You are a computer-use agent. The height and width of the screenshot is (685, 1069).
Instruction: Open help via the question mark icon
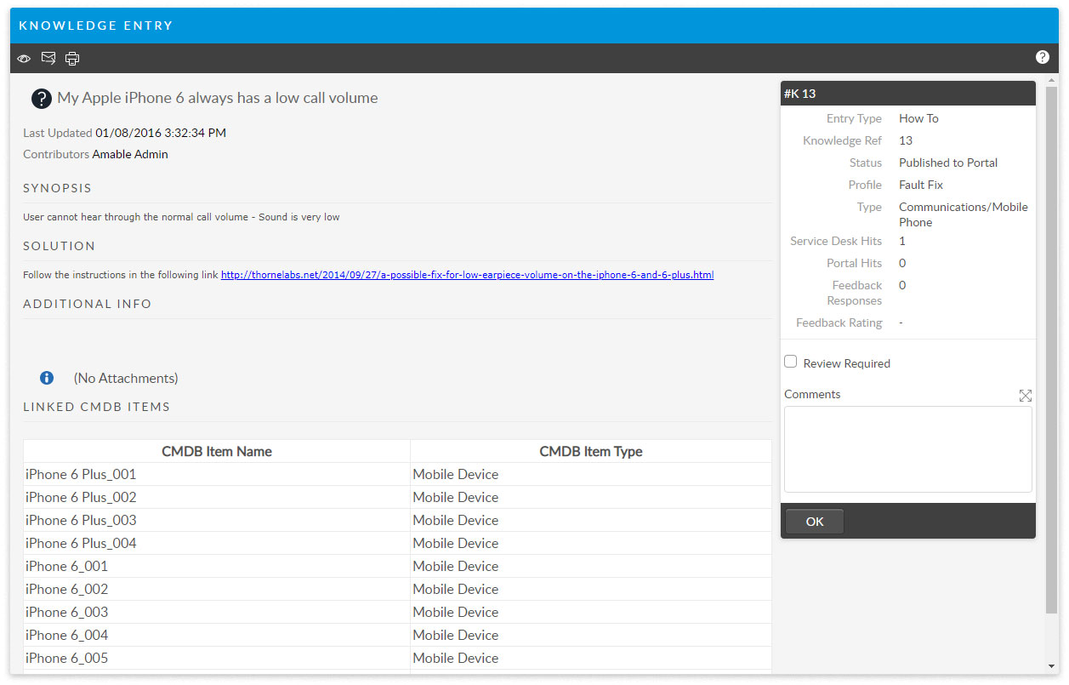click(1043, 57)
